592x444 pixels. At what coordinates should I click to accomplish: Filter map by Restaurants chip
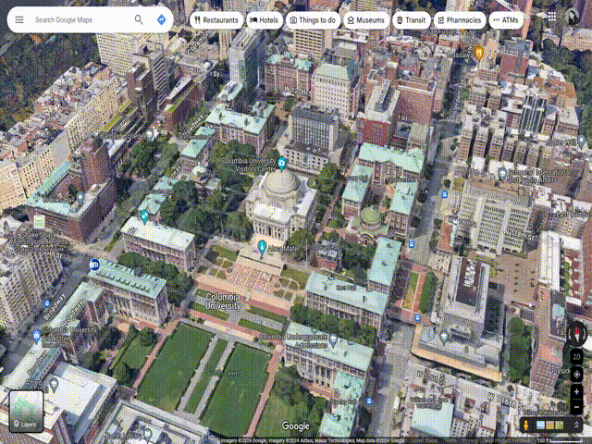click(x=216, y=20)
